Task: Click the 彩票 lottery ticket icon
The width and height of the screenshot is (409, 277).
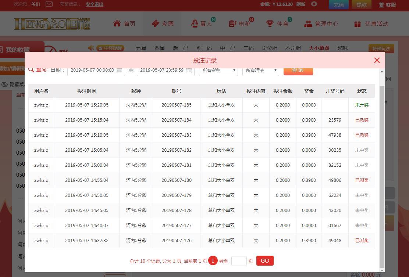Action: [x=156, y=24]
